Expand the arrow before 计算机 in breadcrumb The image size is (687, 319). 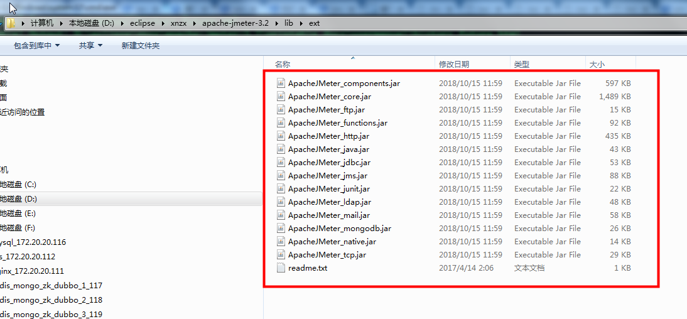pyautogui.click(x=23, y=23)
